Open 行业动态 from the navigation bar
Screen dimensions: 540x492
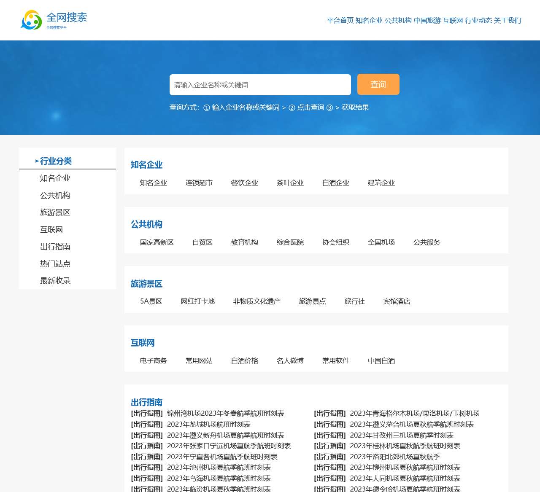click(478, 20)
